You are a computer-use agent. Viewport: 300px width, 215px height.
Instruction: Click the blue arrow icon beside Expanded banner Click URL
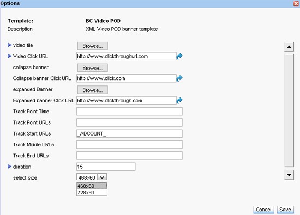coord(179,100)
